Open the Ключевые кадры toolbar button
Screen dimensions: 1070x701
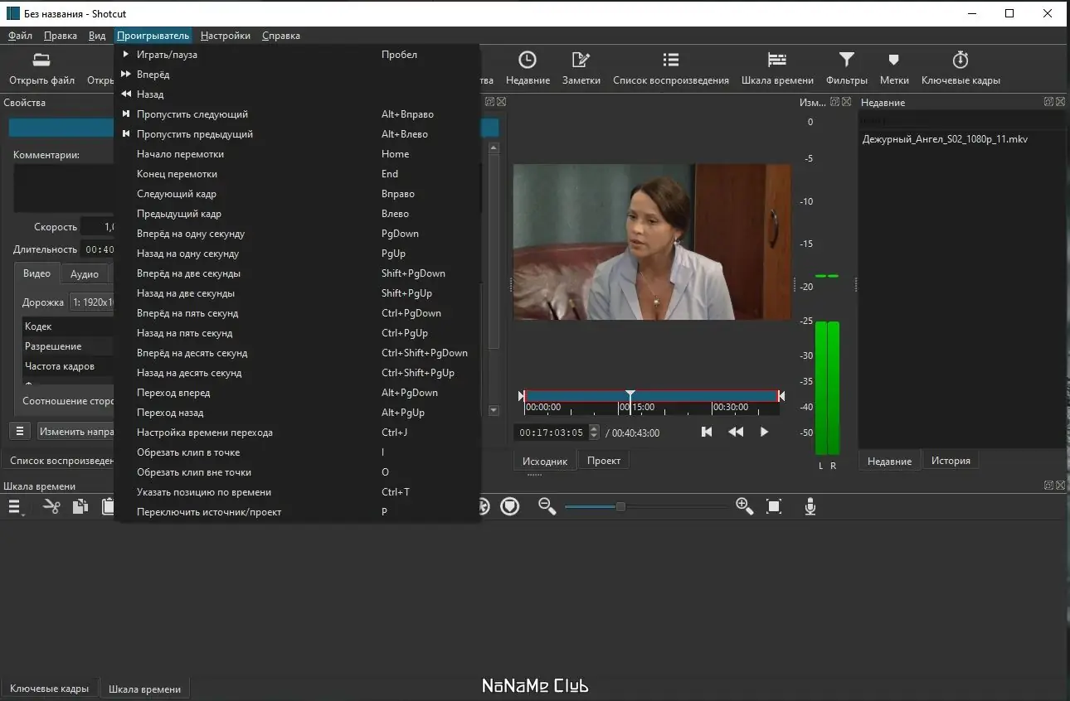[x=961, y=68]
